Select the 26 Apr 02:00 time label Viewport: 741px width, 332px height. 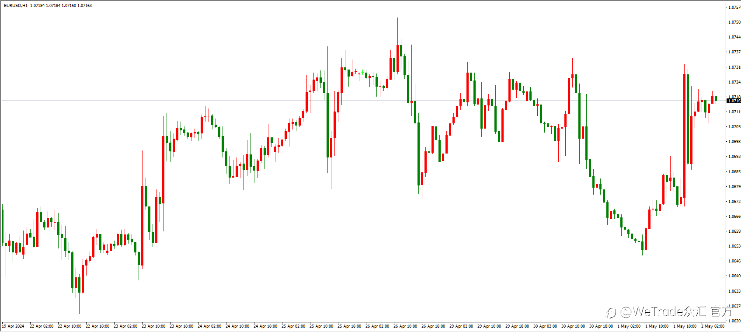(377, 326)
